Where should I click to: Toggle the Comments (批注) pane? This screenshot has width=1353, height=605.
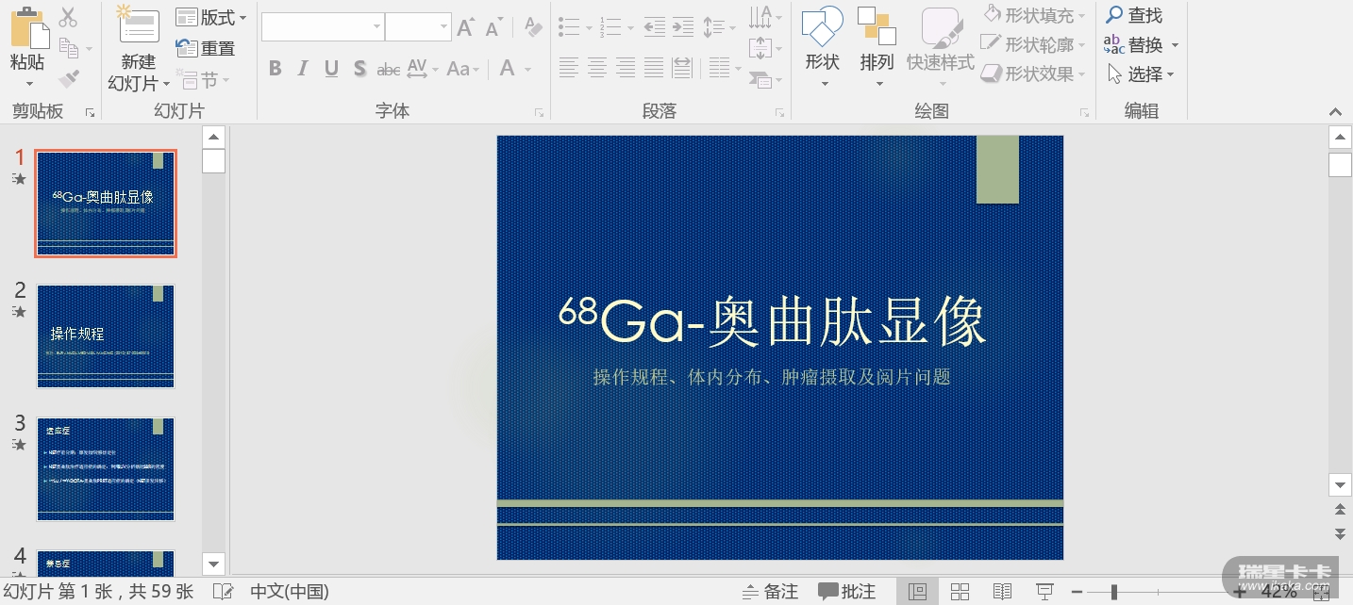(846, 592)
